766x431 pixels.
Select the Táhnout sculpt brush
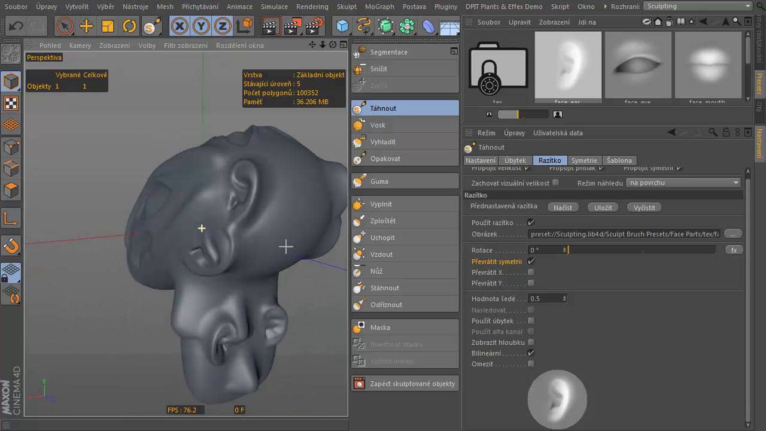(405, 108)
